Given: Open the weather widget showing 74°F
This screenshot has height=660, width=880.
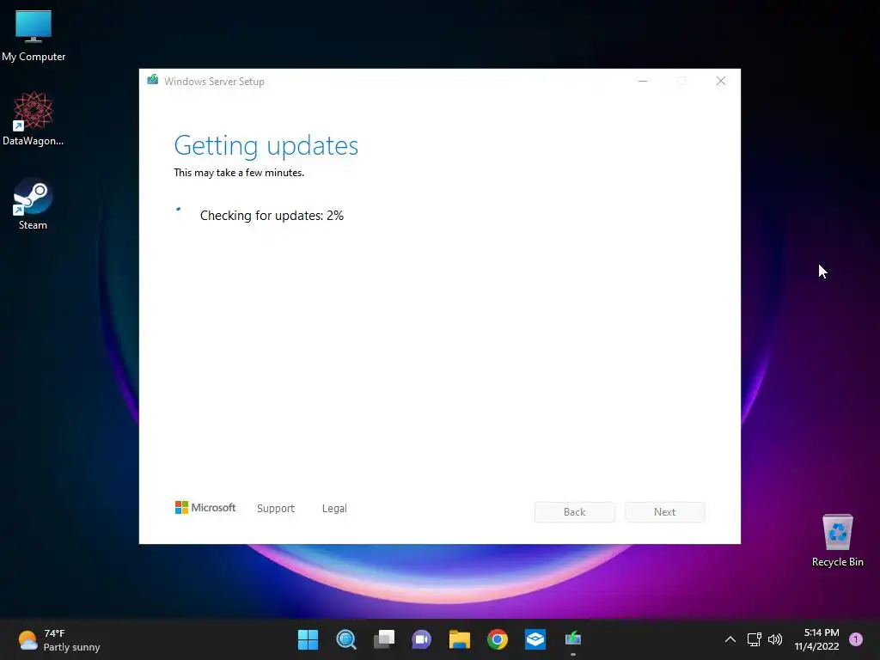Looking at the screenshot, I should tap(59, 639).
